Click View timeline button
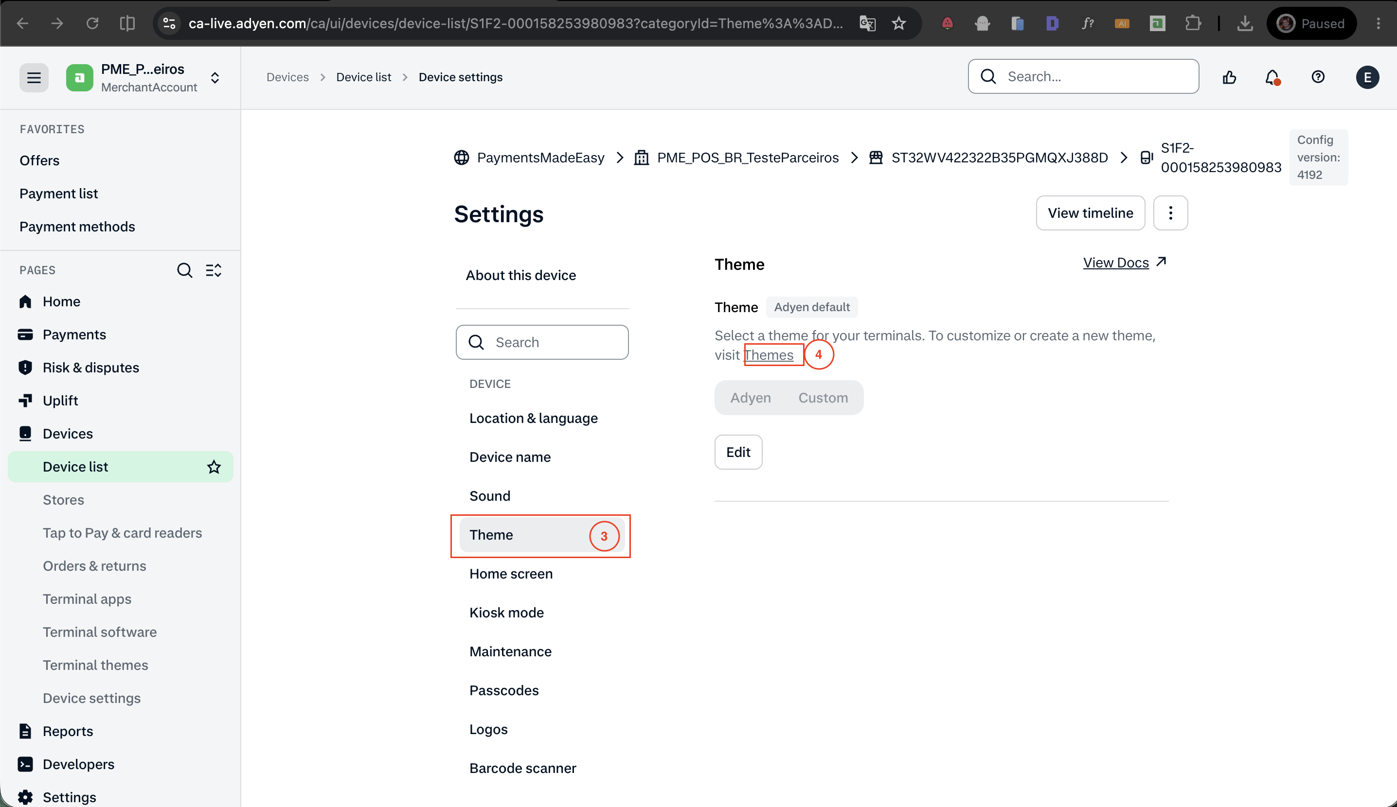 pyautogui.click(x=1090, y=213)
